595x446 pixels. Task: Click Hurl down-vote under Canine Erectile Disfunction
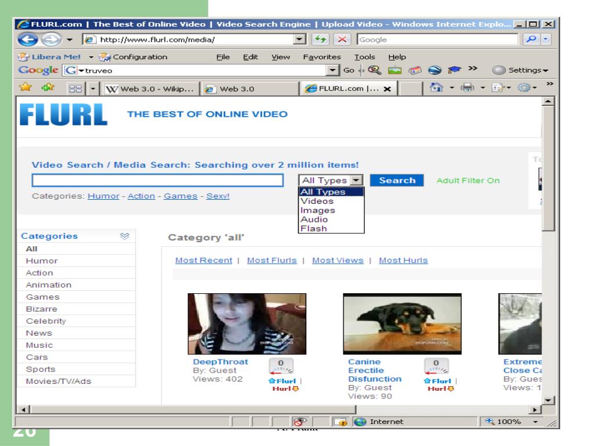click(440, 389)
